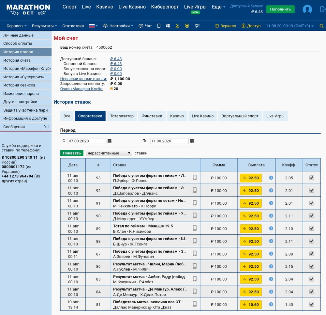This screenshot has width=326, height=315.
Task: Open the нерассчитанные bet filter dropdown
Action: click(109, 153)
